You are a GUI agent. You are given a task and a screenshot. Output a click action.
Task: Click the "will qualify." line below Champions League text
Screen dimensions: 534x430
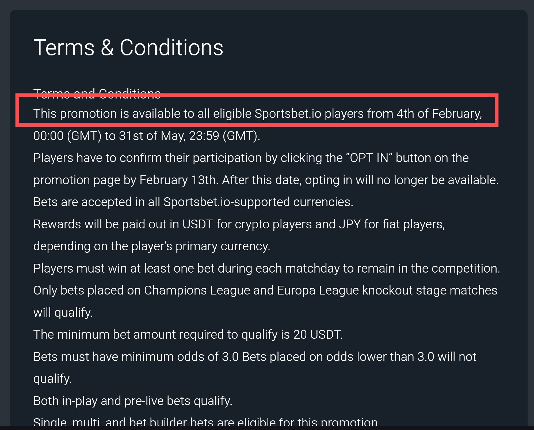point(63,312)
